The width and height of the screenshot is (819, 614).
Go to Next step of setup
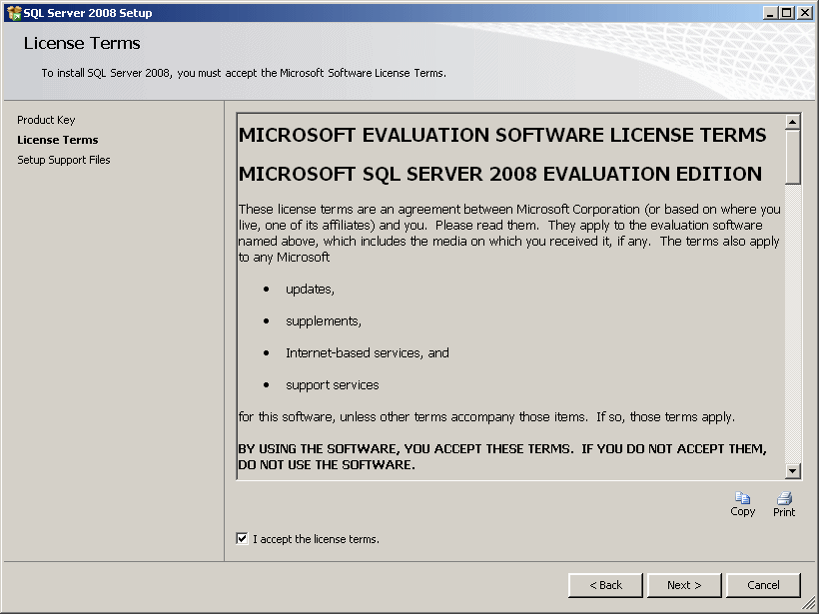pos(684,585)
